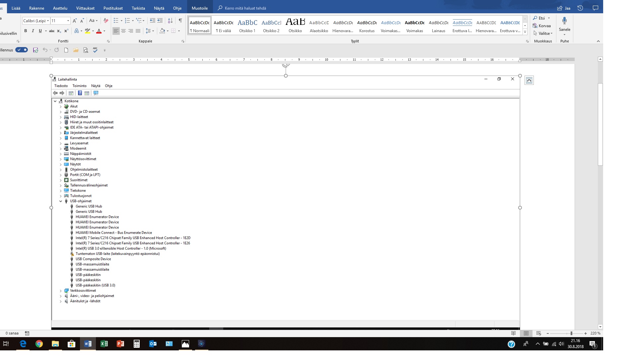Image resolution: width=637 pixels, height=358 pixels.
Task: Open borders dropdown arrow
Action: click(179, 31)
